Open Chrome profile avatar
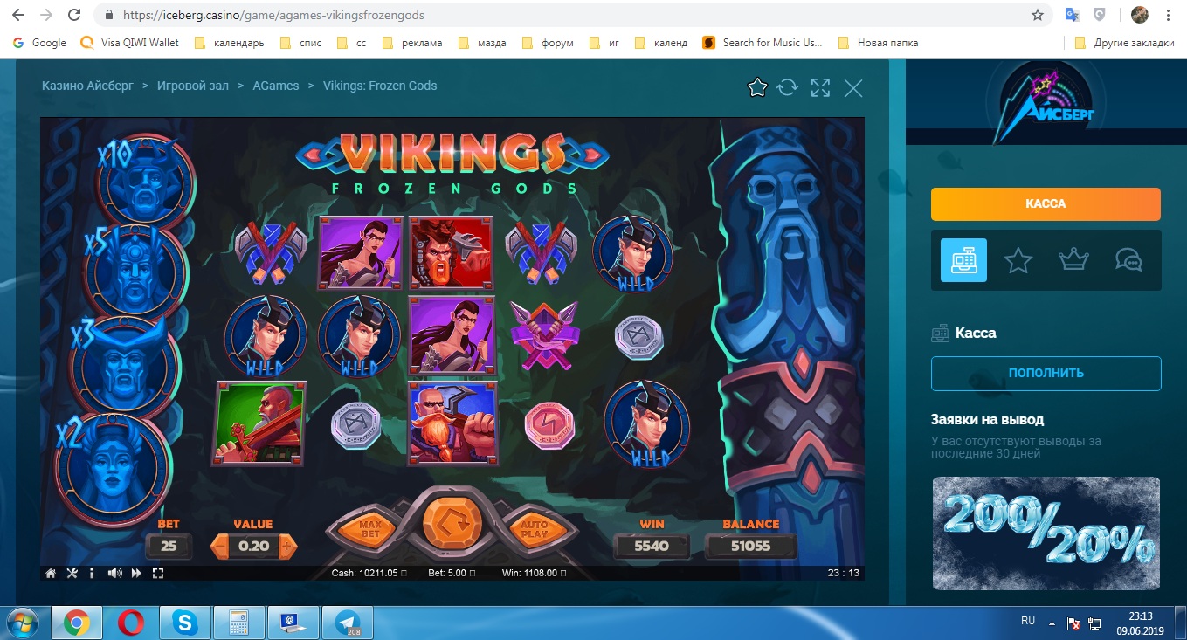Viewport: 1187px width, 640px height. pos(1140,15)
